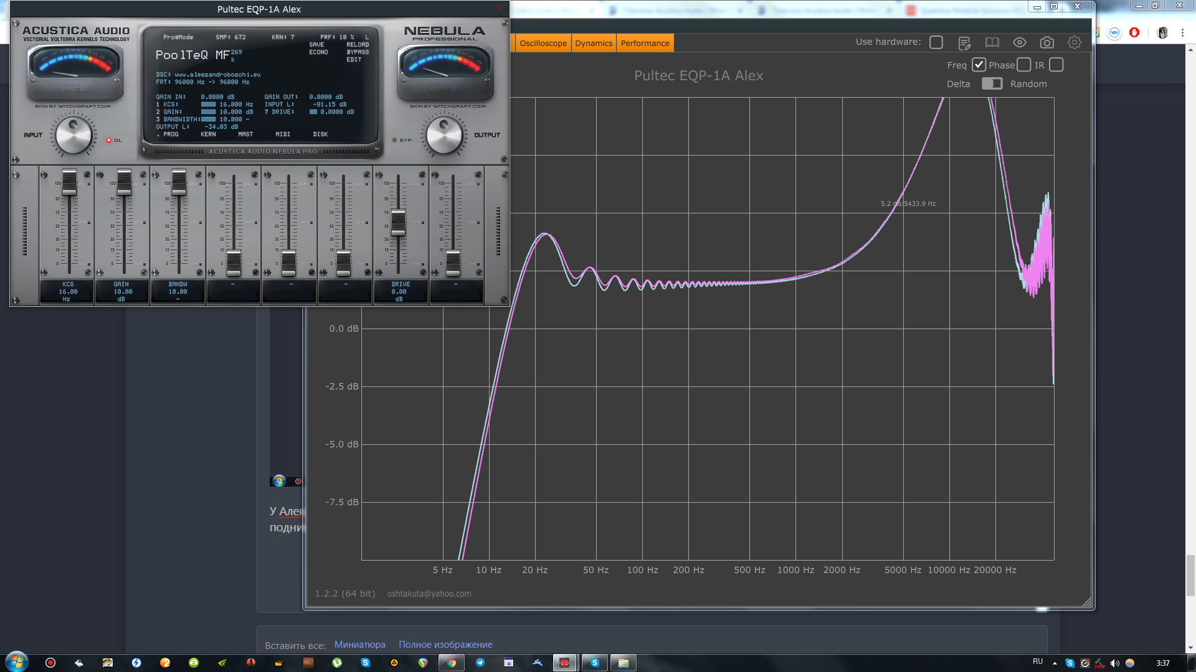Click the OUTPUT gain knob
Screen dimensions: 1196x672
click(444, 135)
